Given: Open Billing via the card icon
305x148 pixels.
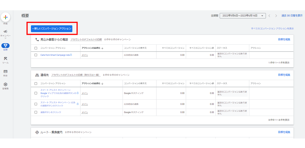Looking at the screenshot, I should (x=6, y=72).
